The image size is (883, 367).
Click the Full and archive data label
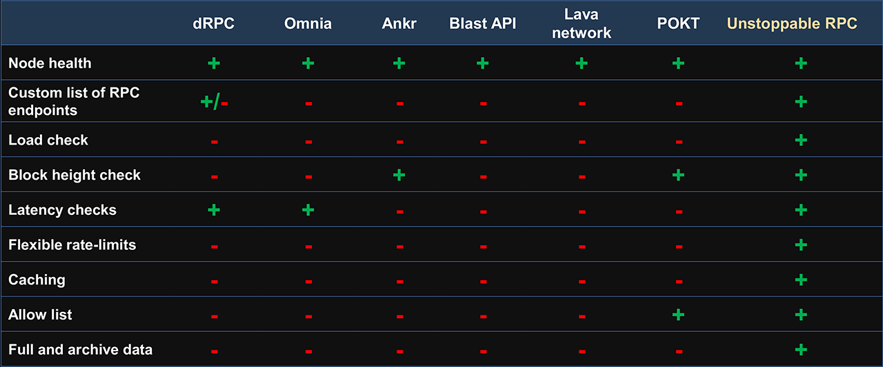tap(81, 350)
